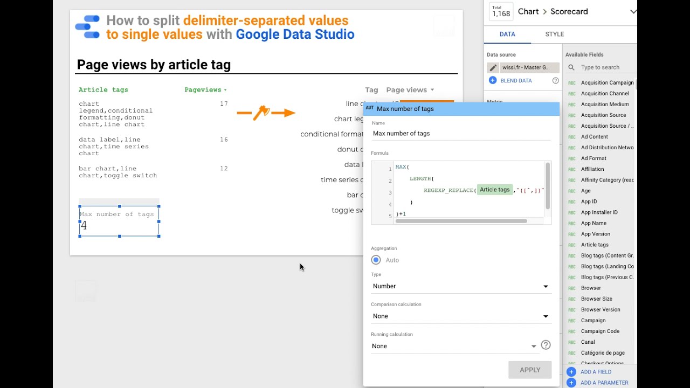This screenshot has height=388, width=690.
Task: Click the Name field Max number of tags
Action: (461, 134)
